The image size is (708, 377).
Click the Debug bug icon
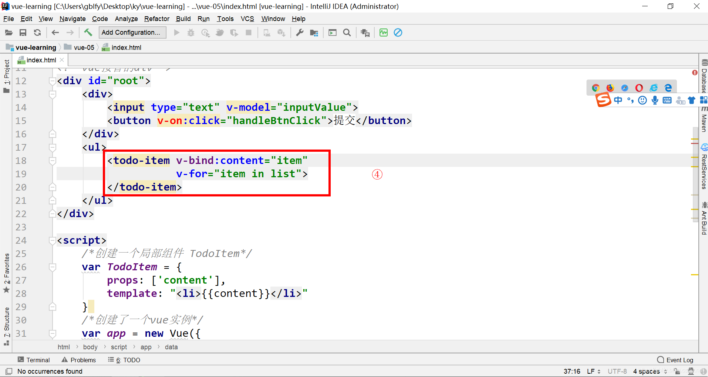point(191,32)
